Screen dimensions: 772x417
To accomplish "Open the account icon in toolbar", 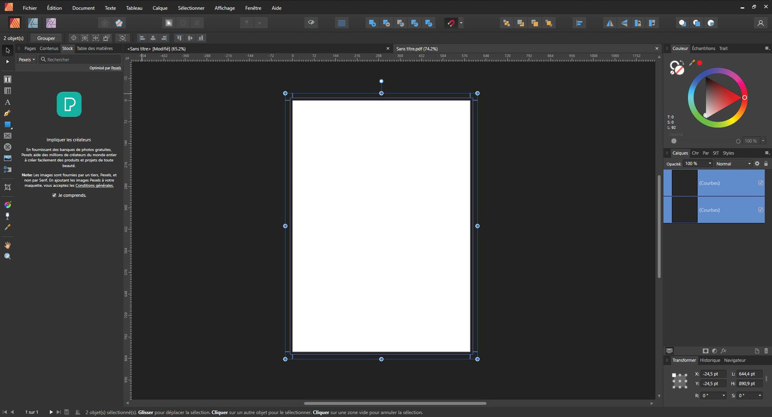I will click(761, 23).
